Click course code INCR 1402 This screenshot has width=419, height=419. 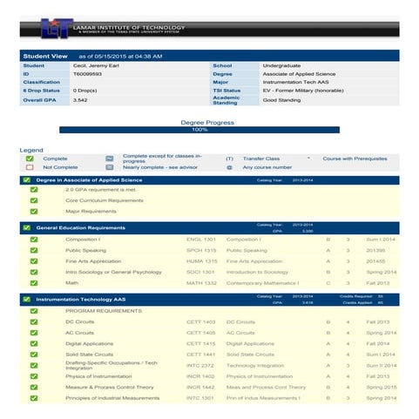(x=200, y=376)
